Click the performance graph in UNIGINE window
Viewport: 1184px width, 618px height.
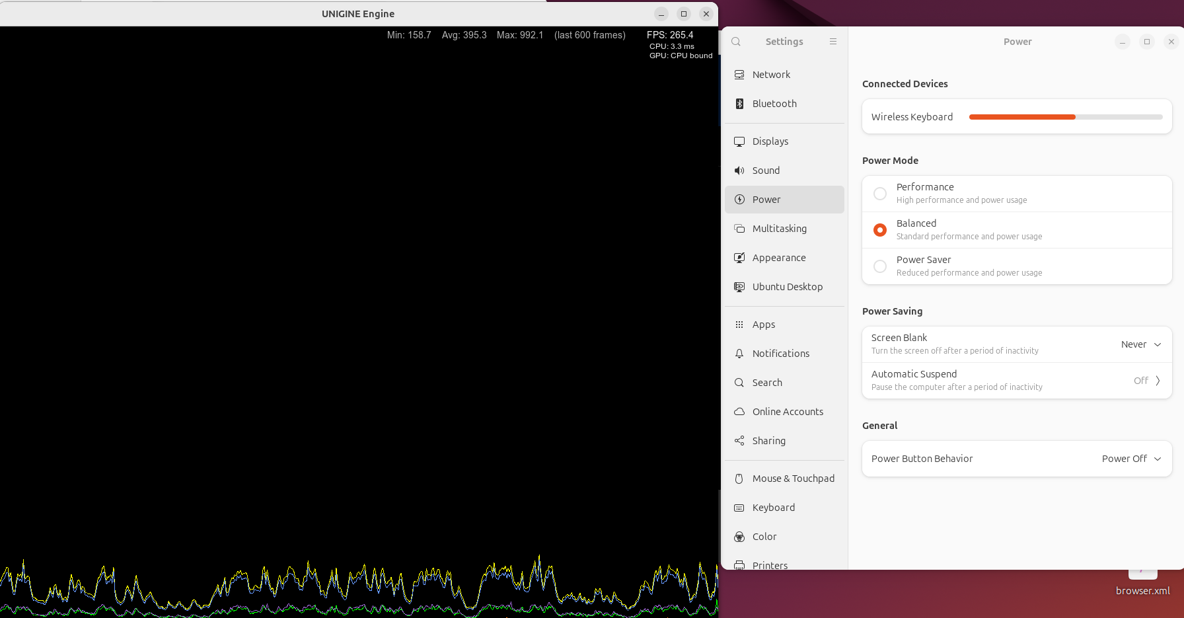click(x=359, y=586)
